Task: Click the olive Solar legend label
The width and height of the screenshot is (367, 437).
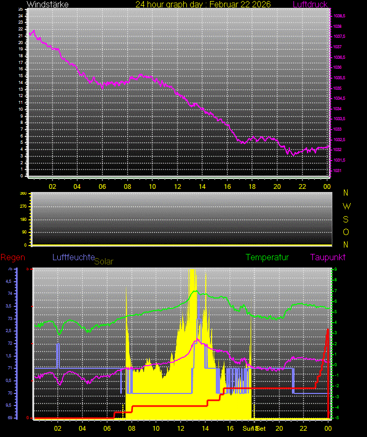Action: click(103, 261)
